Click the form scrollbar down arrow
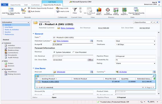Viewport: 162px width, 104px height. point(159,94)
